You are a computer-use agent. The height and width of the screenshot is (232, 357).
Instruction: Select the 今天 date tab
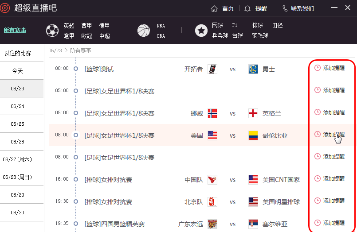coord(22,71)
